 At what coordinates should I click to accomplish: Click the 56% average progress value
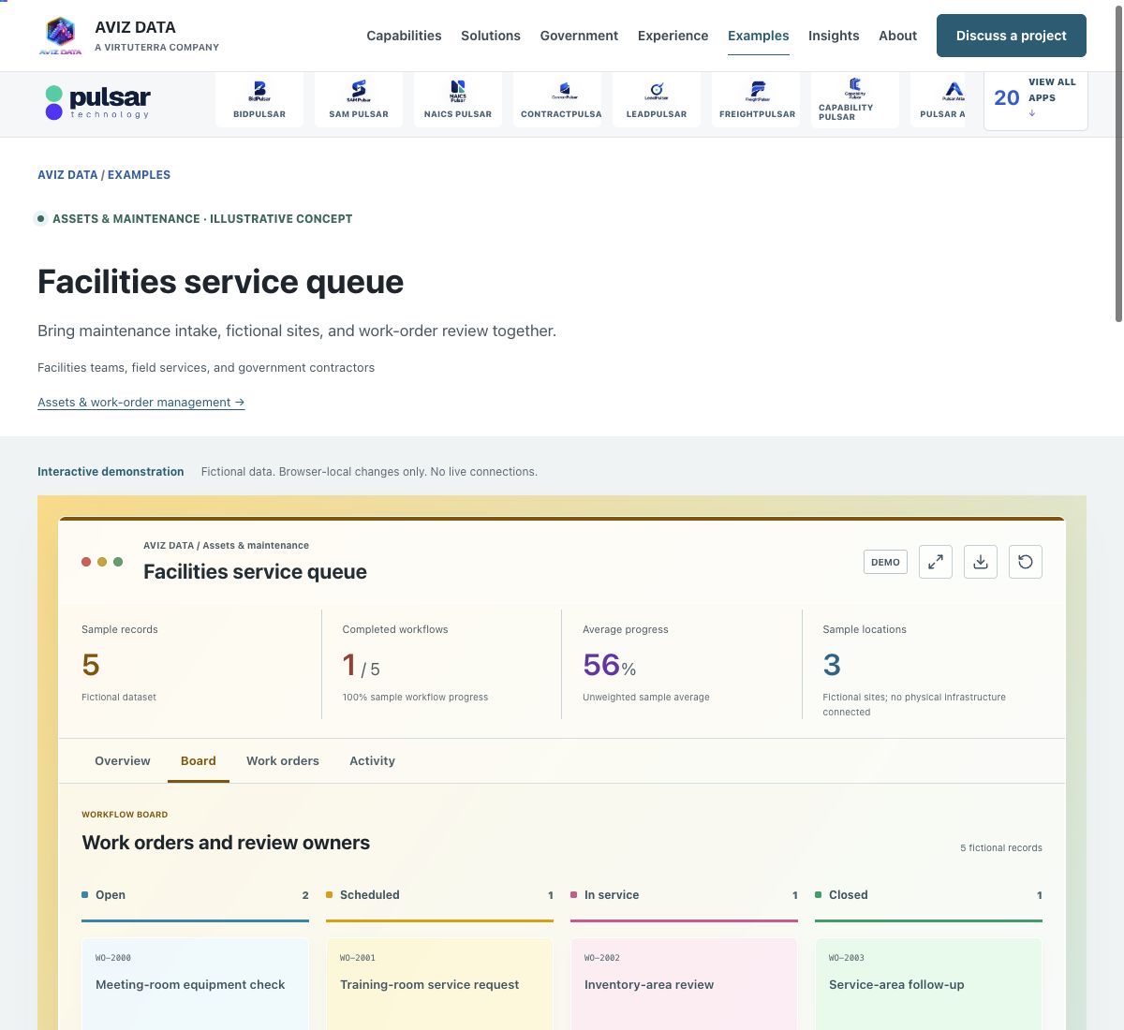click(609, 665)
